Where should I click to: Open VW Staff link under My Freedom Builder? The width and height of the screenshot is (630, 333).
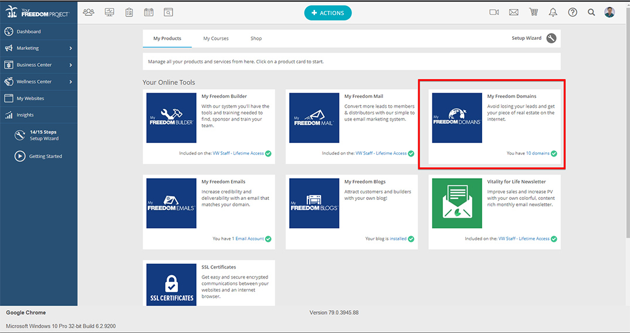click(x=238, y=154)
